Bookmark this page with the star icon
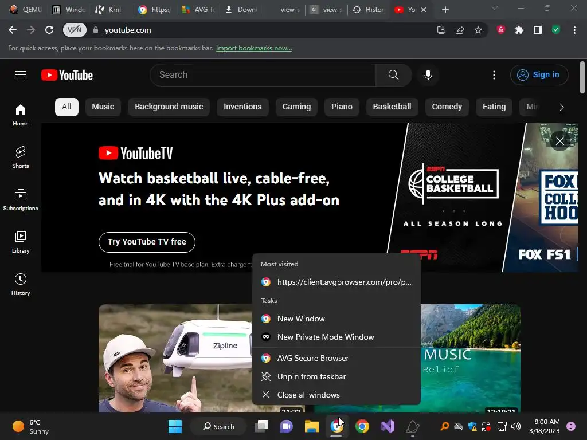This screenshot has height=440, width=587. [x=478, y=30]
